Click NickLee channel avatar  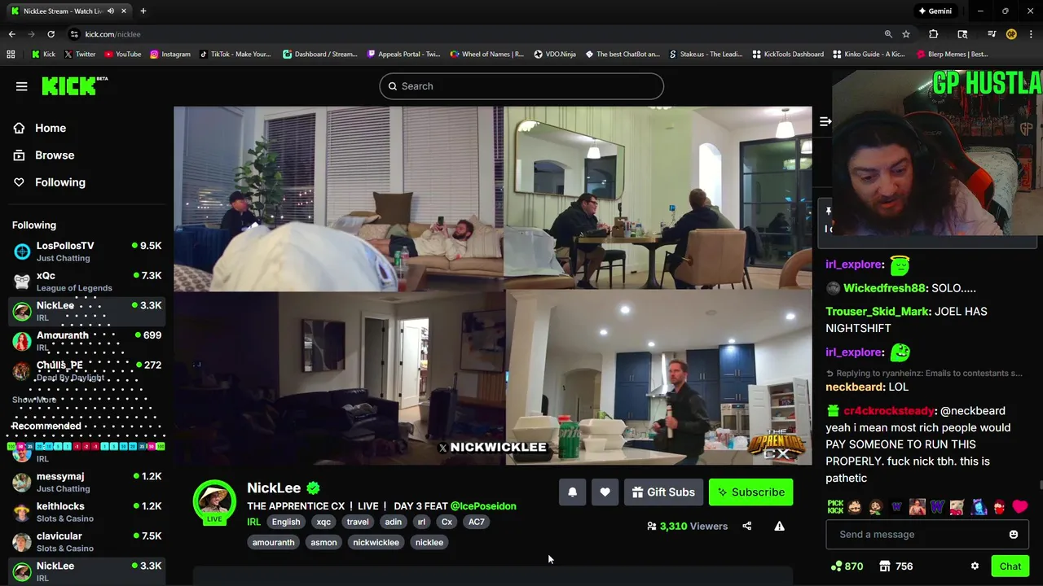click(214, 501)
